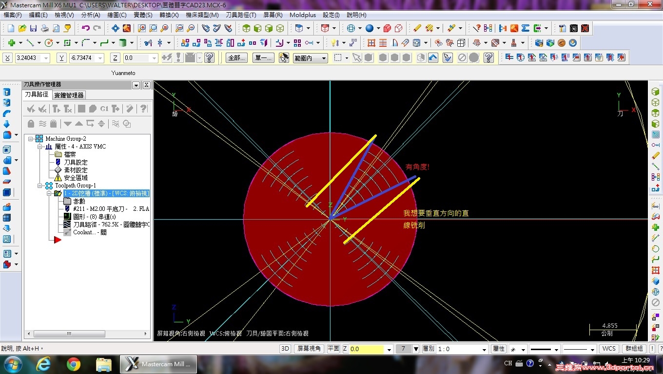Click the AutoCursor help question icon

point(210,58)
